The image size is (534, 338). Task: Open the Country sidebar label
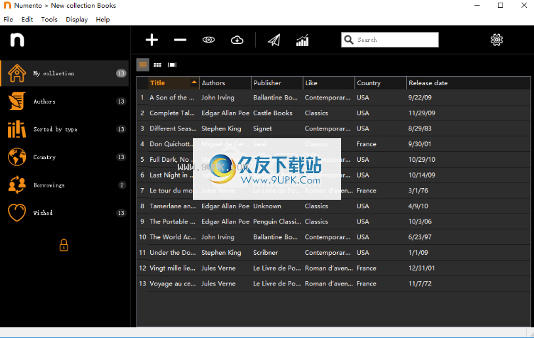click(44, 157)
